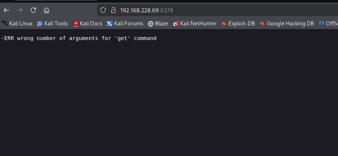Reload the current page
The height and width of the screenshot is (156, 338).
point(33,10)
